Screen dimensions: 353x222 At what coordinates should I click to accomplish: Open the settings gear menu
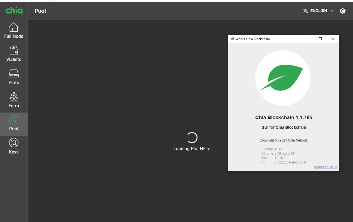pyautogui.click(x=342, y=11)
